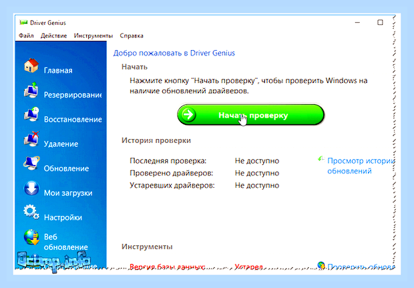Select the Настройки sidebar label
The height and width of the screenshot is (288, 414).
pyautogui.click(x=63, y=217)
